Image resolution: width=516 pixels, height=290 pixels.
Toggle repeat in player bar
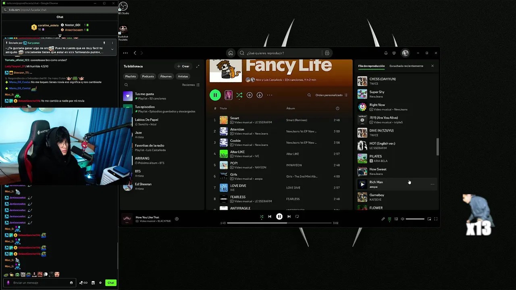[x=297, y=216]
